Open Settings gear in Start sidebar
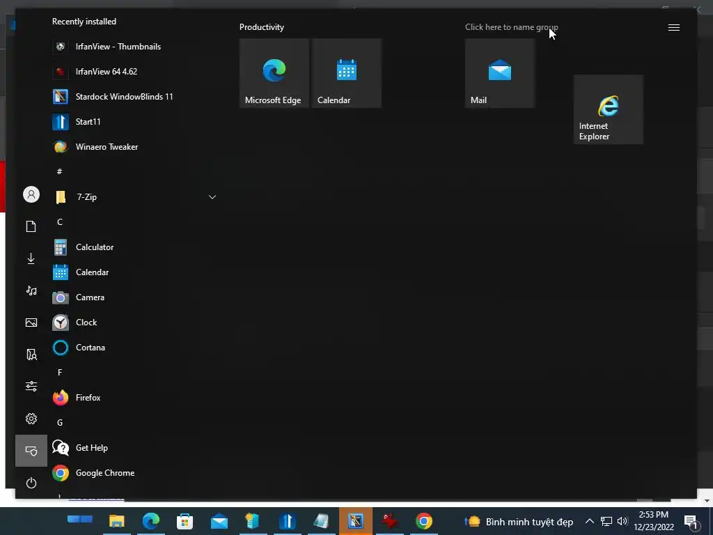This screenshot has width=713, height=535. 31,419
